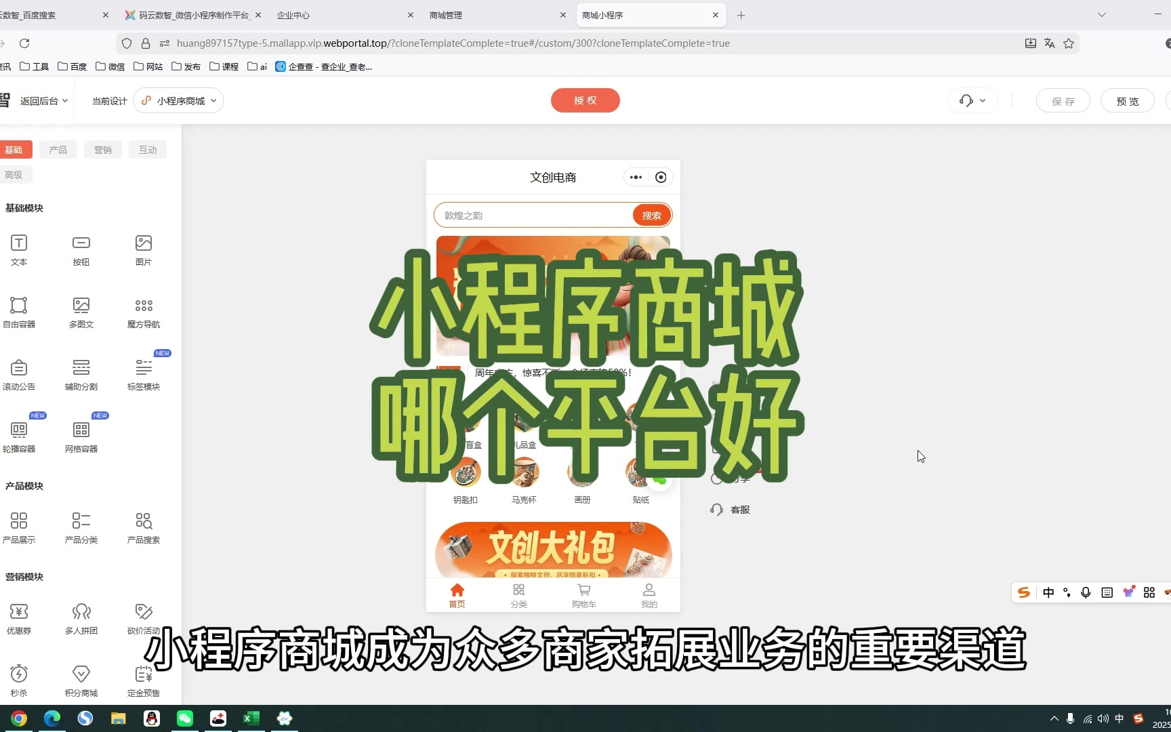Open the 小程序商城 design selector dropdown
Screen dimensions: 1171x732
(178, 101)
